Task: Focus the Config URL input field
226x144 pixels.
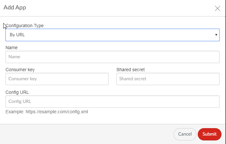Action: pyautogui.click(x=112, y=101)
